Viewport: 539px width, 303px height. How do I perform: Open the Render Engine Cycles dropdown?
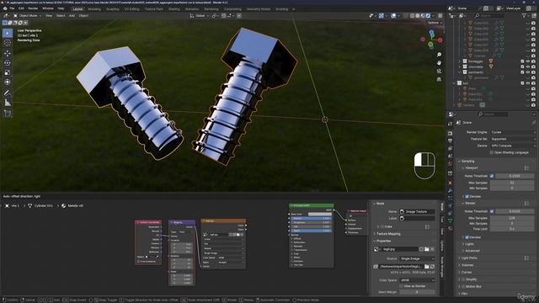tap(513, 132)
